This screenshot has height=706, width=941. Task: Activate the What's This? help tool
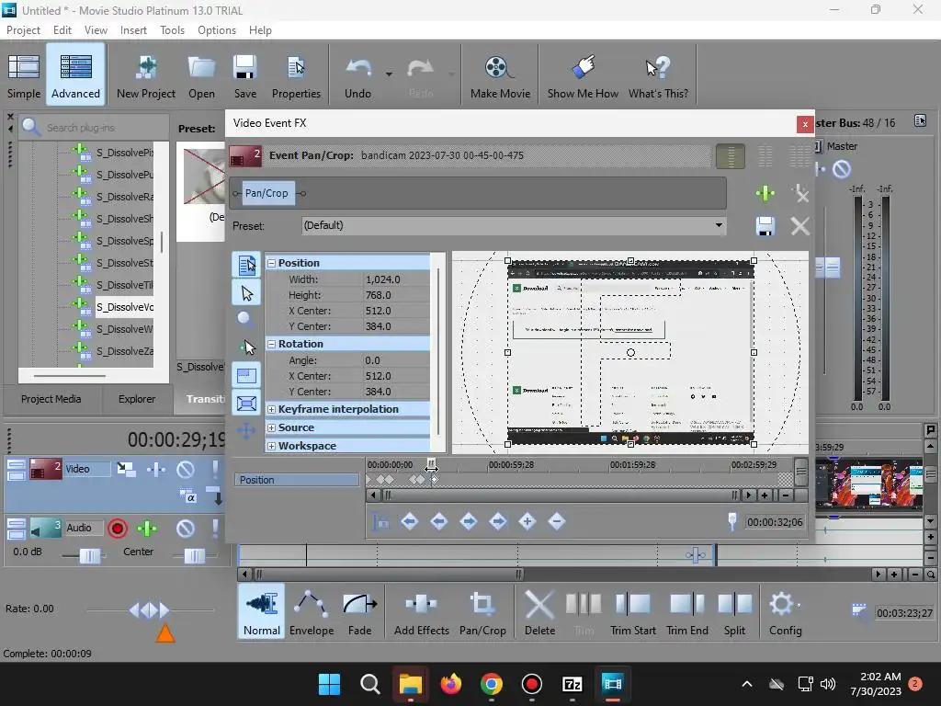point(658,77)
